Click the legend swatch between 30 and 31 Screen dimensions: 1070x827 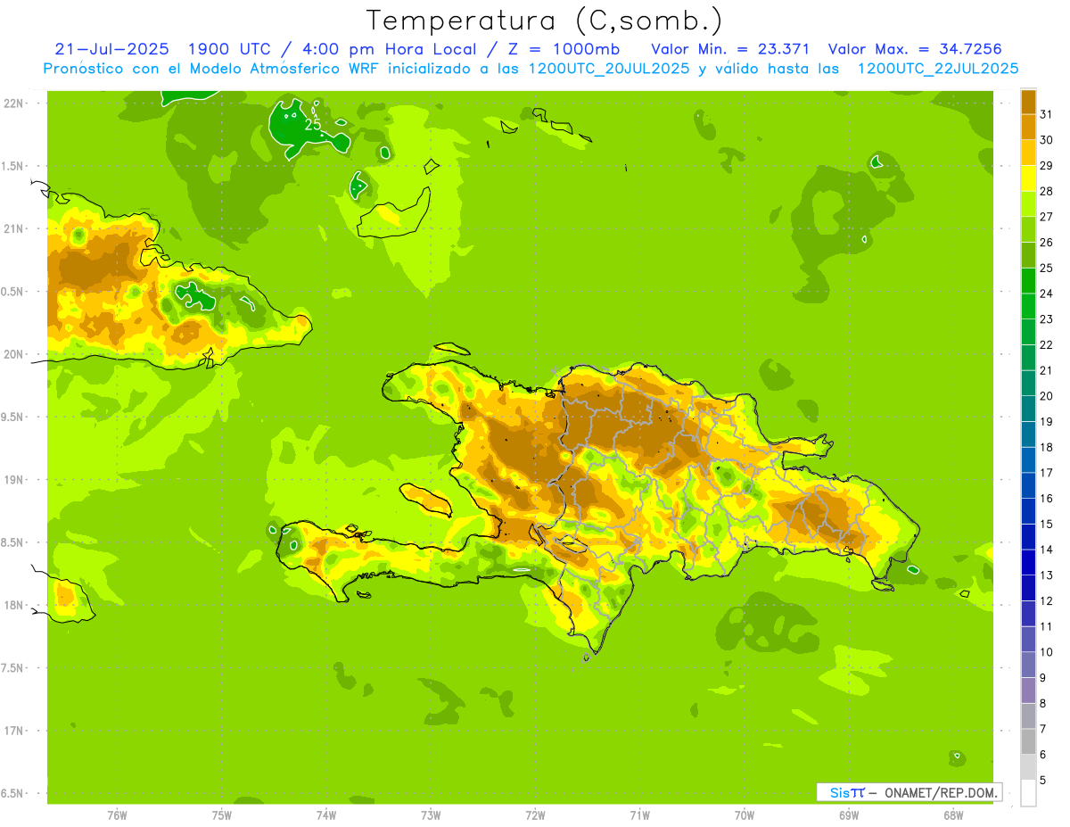click(1028, 127)
